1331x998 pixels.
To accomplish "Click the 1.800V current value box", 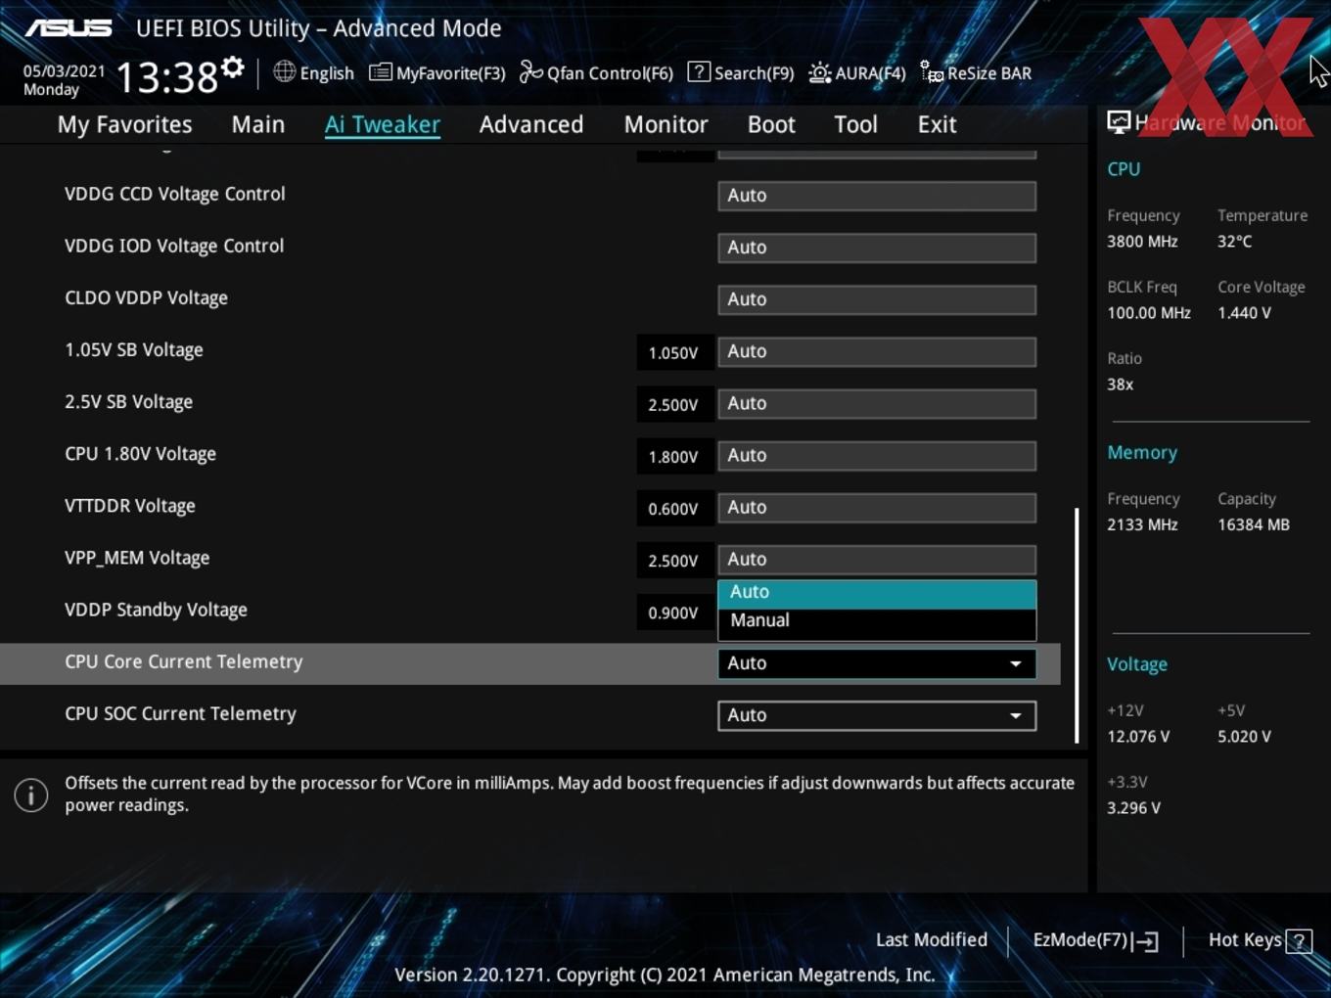I will [x=674, y=457].
